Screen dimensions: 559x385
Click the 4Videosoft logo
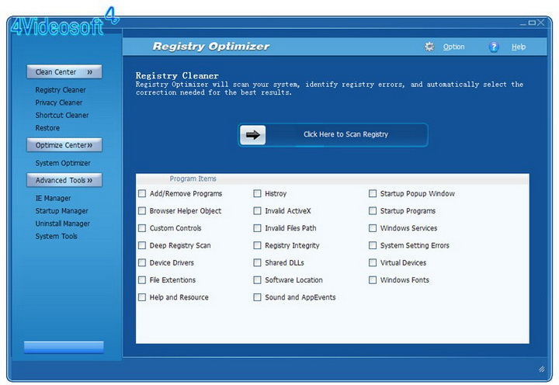64,22
